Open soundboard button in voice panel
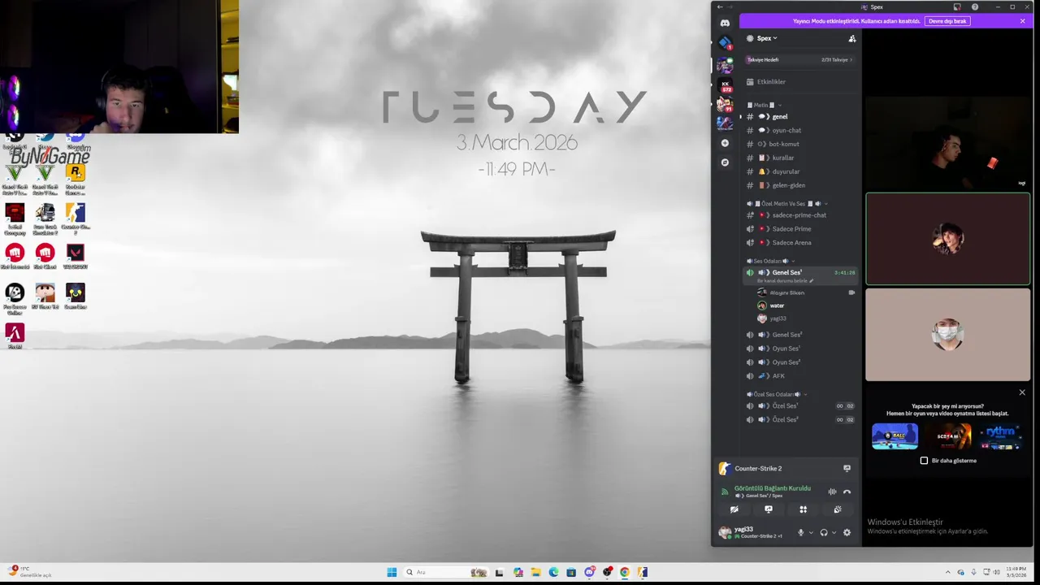The height and width of the screenshot is (585, 1040). (x=838, y=509)
